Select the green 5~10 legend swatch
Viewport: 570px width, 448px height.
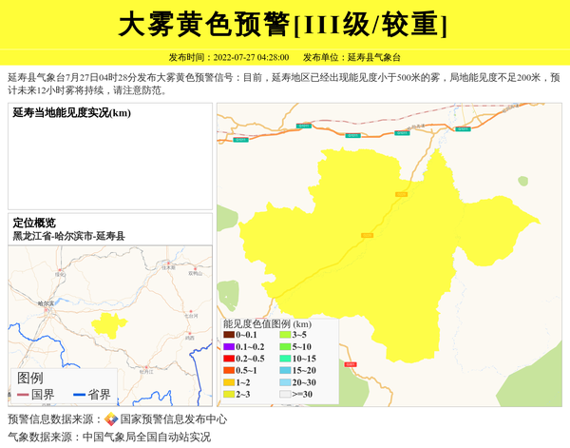(x=285, y=346)
